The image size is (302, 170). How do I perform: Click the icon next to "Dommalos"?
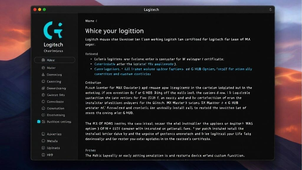[43, 75]
